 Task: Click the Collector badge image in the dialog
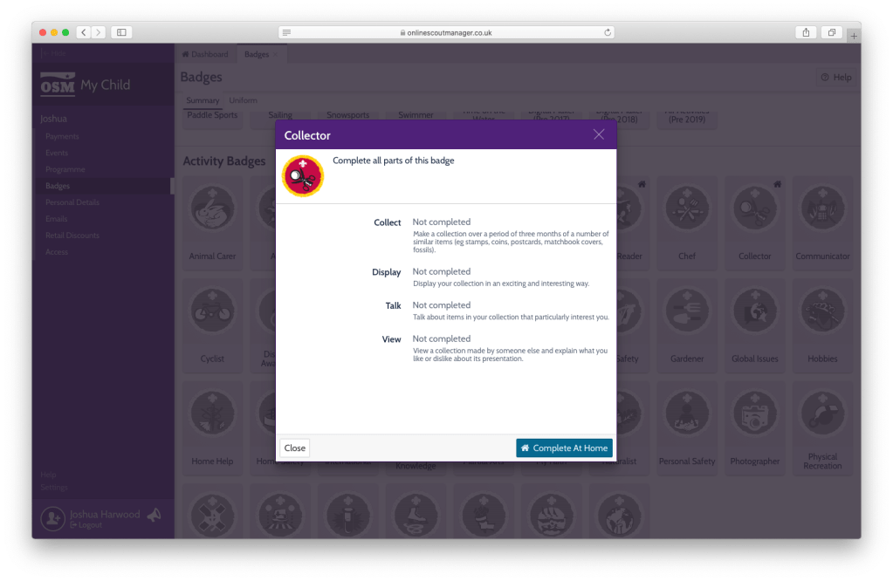click(302, 176)
